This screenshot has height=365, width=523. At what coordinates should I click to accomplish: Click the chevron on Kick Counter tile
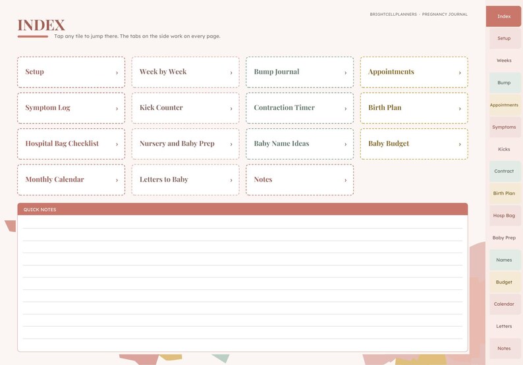[231, 109]
